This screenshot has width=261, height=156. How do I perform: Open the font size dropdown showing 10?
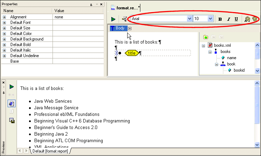(210, 19)
